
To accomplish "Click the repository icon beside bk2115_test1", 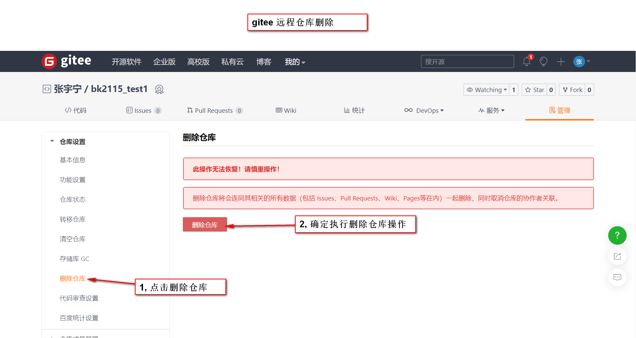I will 47,89.
